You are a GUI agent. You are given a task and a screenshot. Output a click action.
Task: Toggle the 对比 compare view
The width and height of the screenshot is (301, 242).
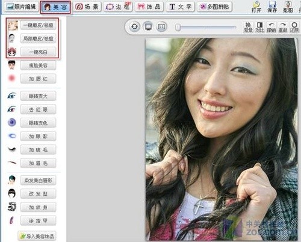(259, 28)
